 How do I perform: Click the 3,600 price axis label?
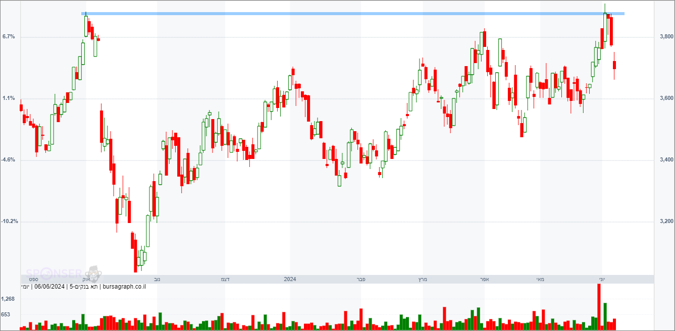click(x=666, y=98)
